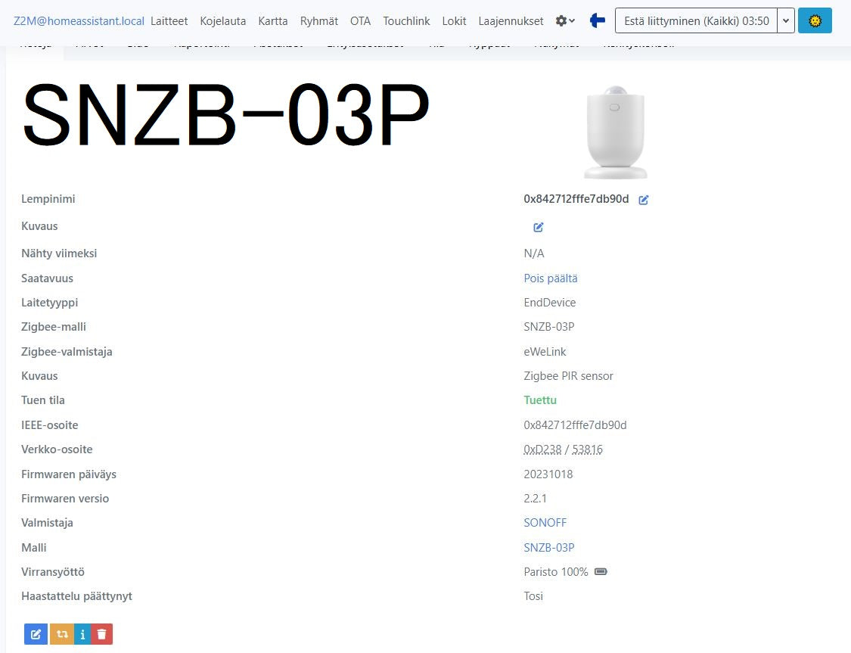Click the interview info button
Viewport: 851px width, 653px height.
coord(82,634)
